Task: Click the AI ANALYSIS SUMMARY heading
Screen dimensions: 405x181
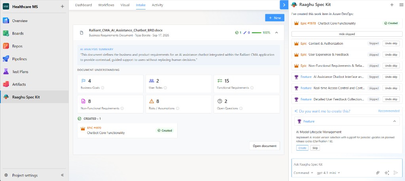Action: click(x=97, y=49)
